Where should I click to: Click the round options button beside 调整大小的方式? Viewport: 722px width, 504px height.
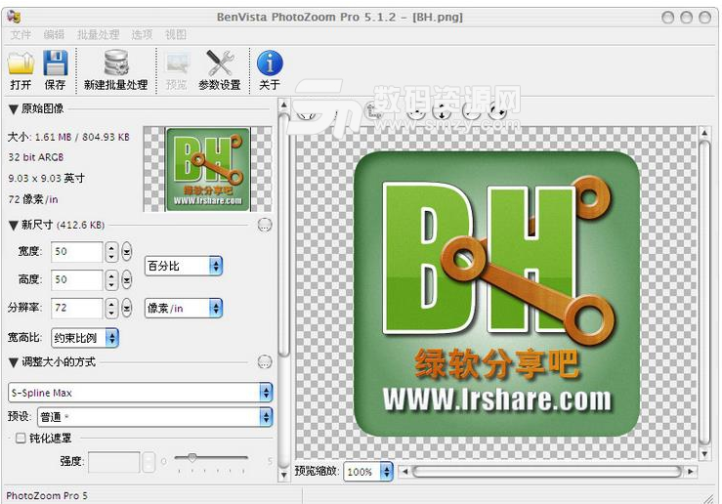(x=265, y=361)
